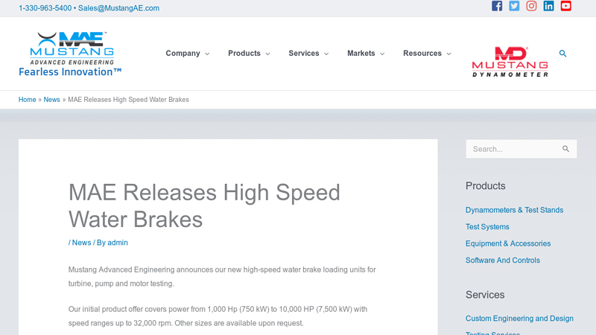The width and height of the screenshot is (596, 335).
Task: Go to News via breadcrumb
Action: (x=51, y=100)
